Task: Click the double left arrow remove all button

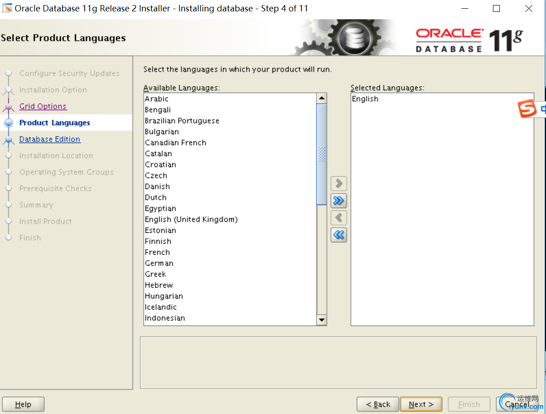Action: pyautogui.click(x=338, y=235)
